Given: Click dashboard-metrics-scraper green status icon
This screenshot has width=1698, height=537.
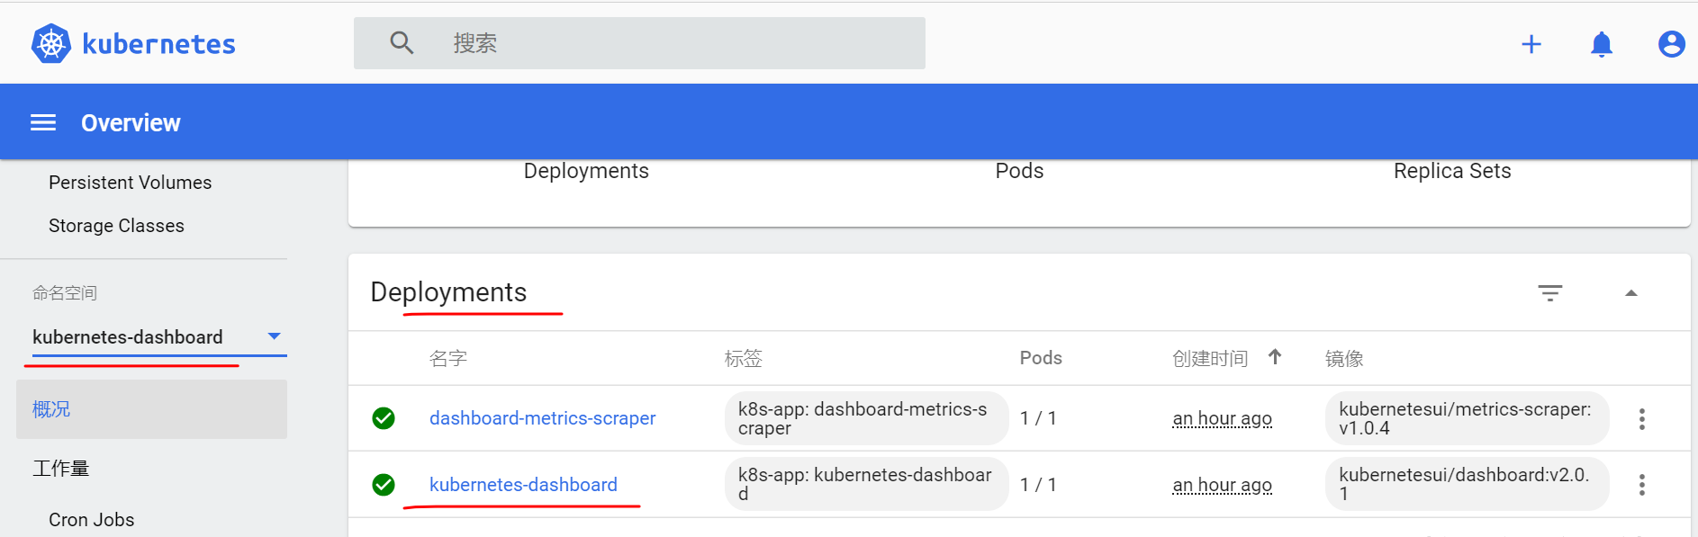Looking at the screenshot, I should click(384, 418).
